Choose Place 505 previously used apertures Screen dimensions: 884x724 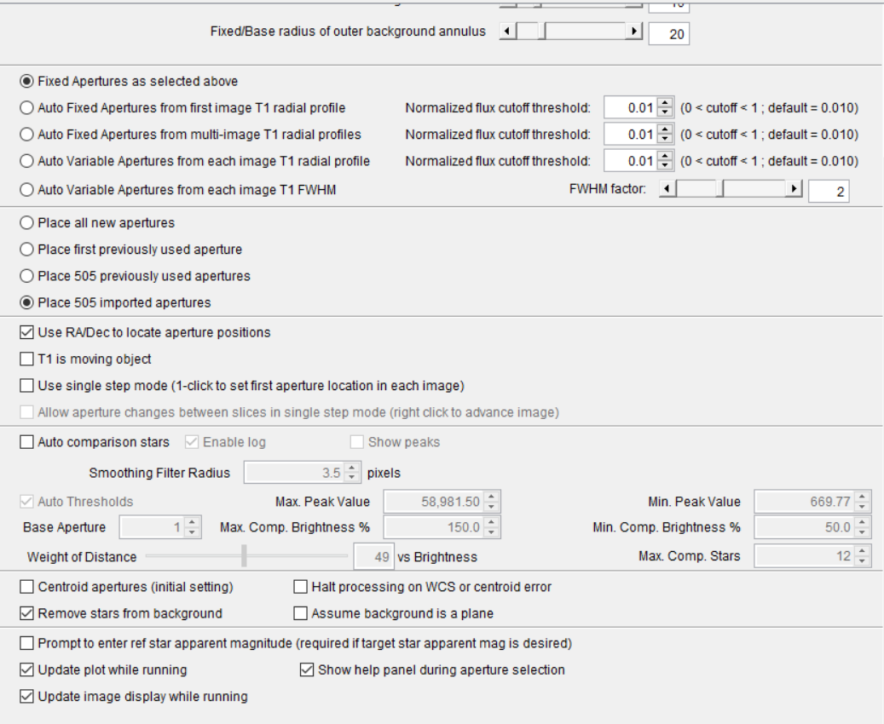tap(26, 276)
